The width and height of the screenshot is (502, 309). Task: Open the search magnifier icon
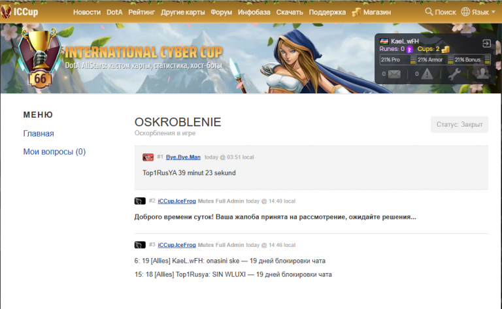(429, 12)
